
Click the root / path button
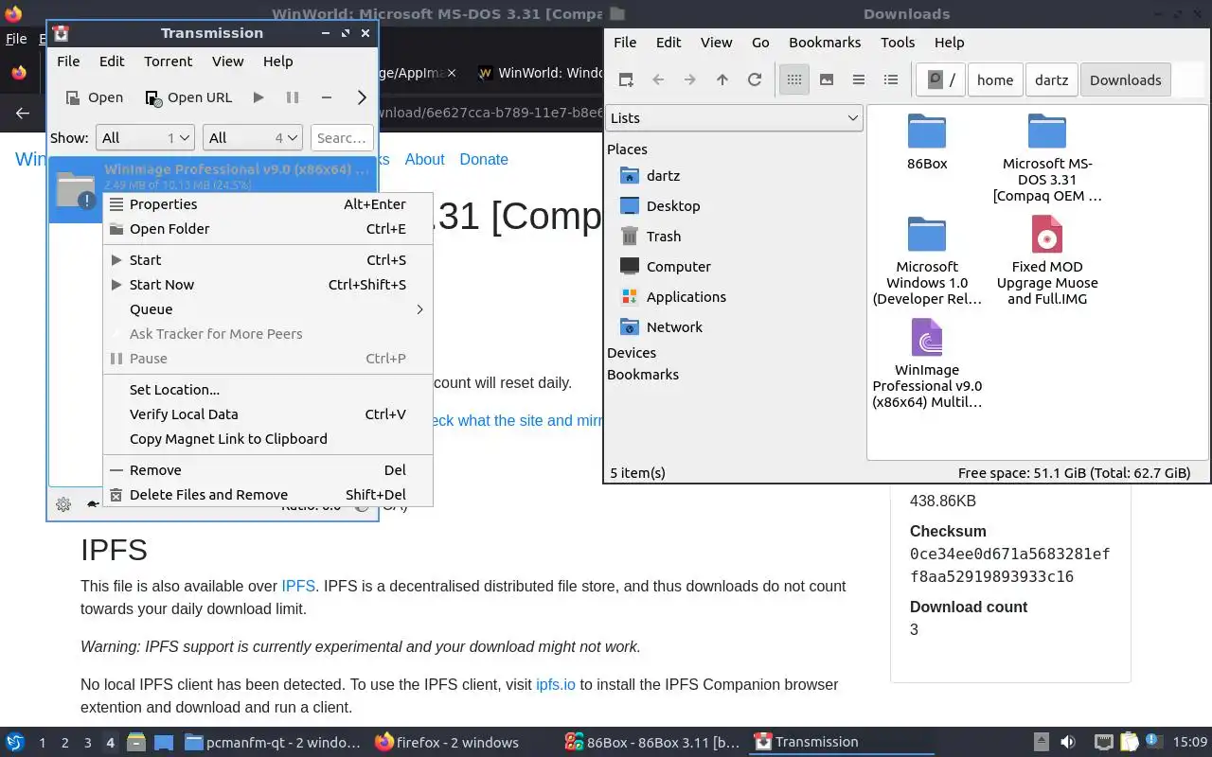coord(940,80)
